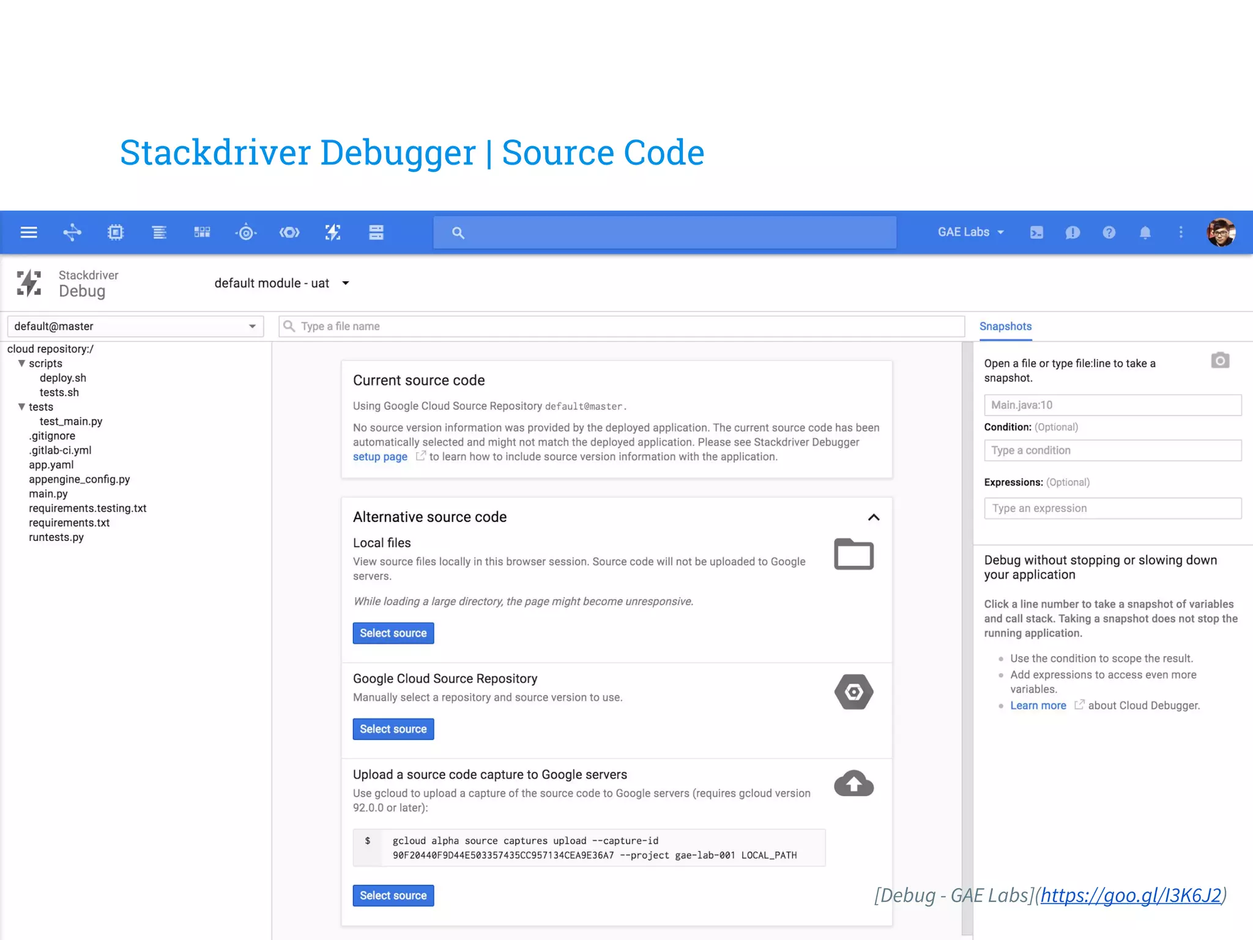Open the Trace brackets icon
The image size is (1253, 940).
coord(289,233)
